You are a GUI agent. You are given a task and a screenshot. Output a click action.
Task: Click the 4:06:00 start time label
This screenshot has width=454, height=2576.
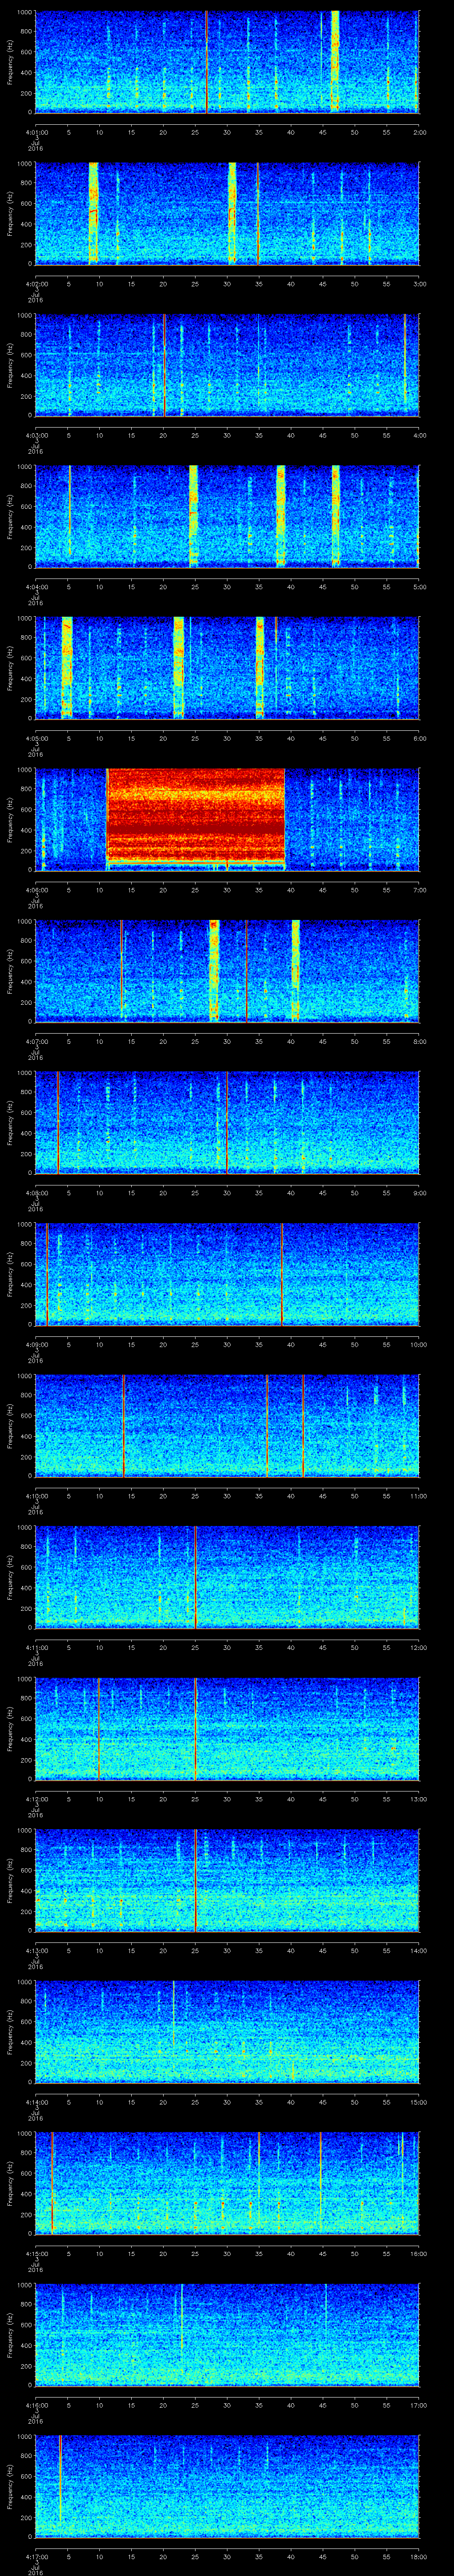[36, 890]
